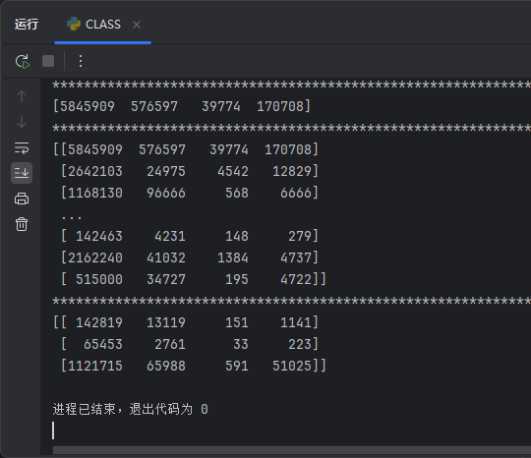Click the value 96666 in the output
Image resolution: width=531 pixels, height=458 pixels.
click(x=166, y=193)
